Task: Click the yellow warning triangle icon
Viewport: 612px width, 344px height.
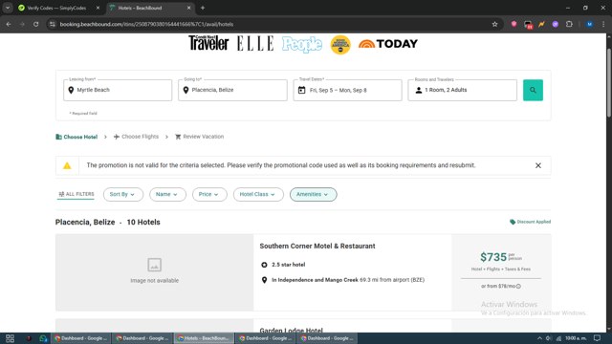Action: pyautogui.click(x=67, y=165)
